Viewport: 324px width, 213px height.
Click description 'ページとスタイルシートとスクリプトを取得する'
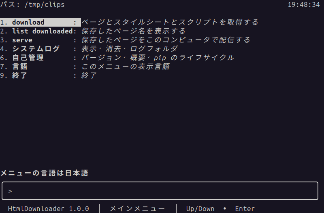click(x=170, y=22)
